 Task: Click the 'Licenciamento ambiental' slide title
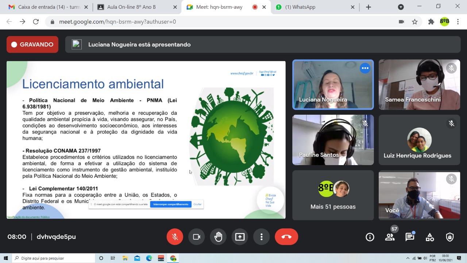point(93,84)
